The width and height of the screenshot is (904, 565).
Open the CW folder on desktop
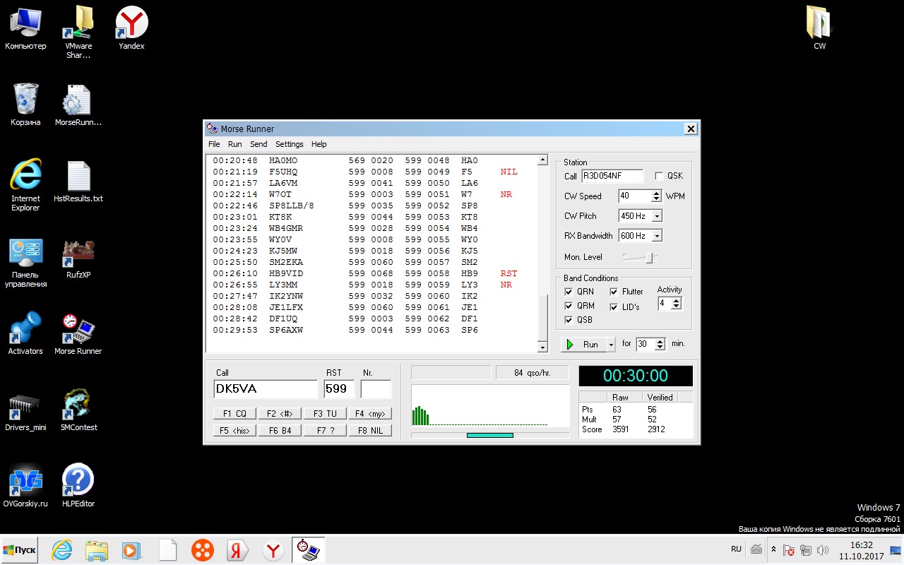819,26
